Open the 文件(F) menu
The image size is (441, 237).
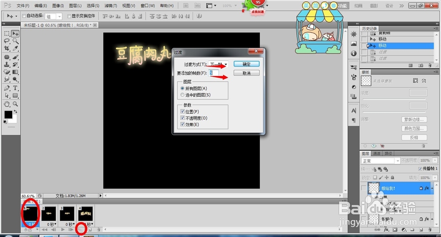click(23, 6)
